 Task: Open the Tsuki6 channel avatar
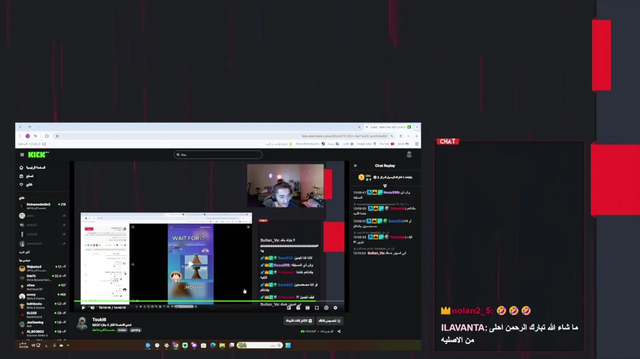point(82,323)
